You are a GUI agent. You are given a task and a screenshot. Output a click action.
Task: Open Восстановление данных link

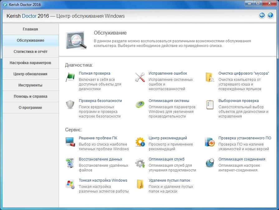100,159
